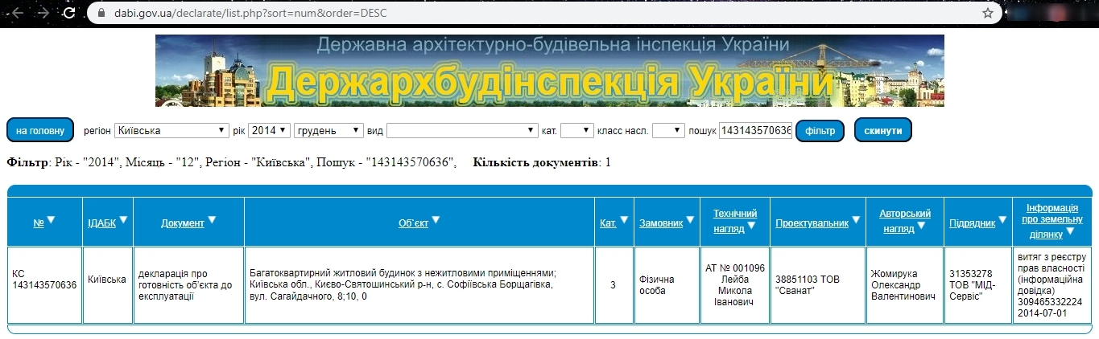1099x339 pixels.
Task: Click sort arrow next to Підрядник header
Action: click(1003, 220)
